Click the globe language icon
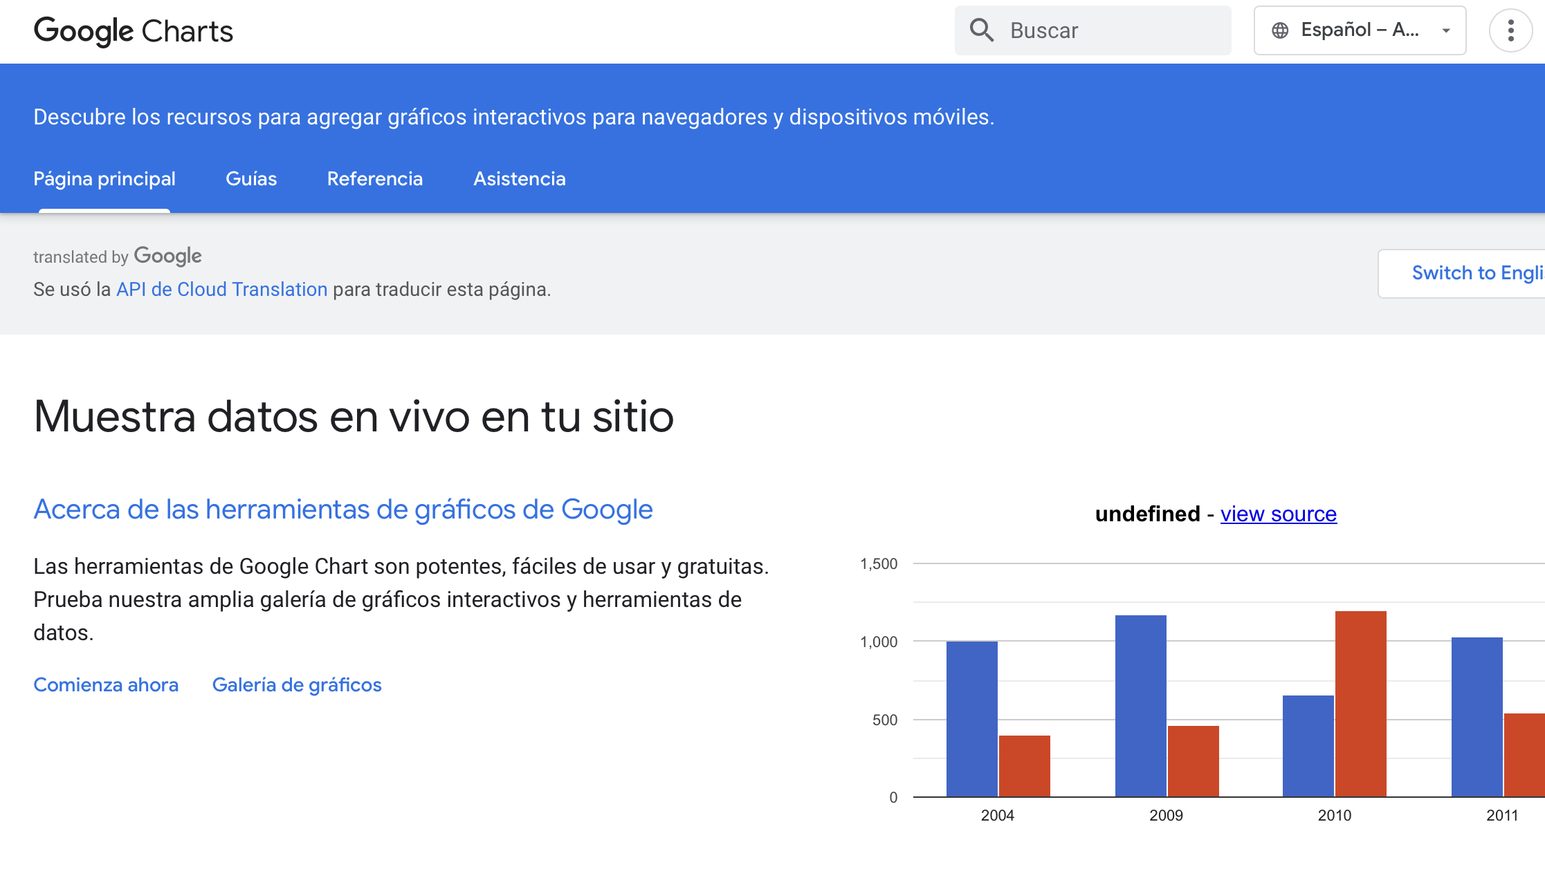 point(1280,30)
